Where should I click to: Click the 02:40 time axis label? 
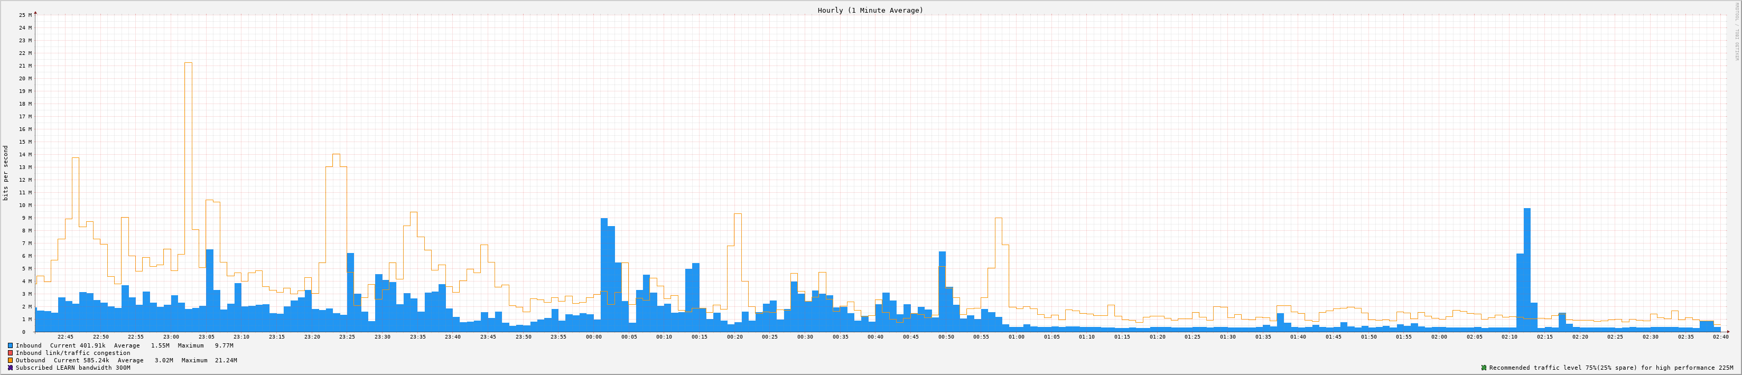(1720, 337)
